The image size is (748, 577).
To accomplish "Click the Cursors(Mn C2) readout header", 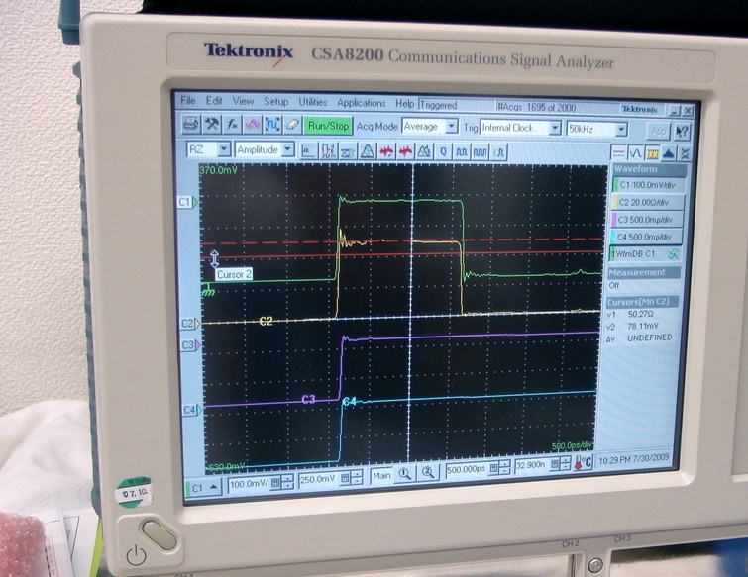I will [643, 302].
